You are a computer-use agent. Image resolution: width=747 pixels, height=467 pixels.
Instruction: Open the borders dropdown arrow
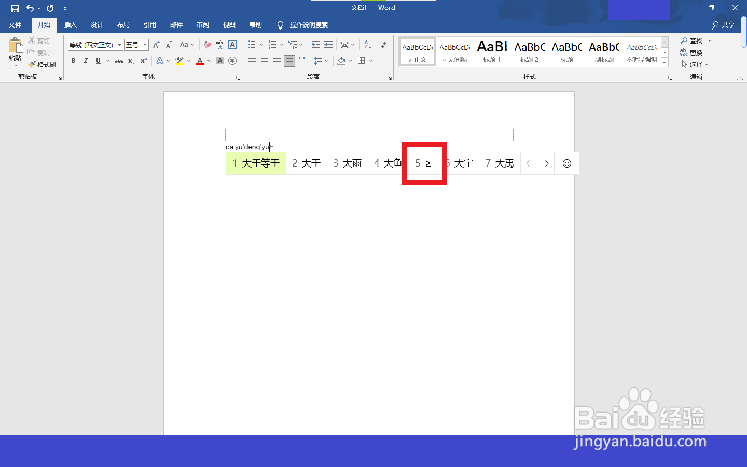[371, 61]
